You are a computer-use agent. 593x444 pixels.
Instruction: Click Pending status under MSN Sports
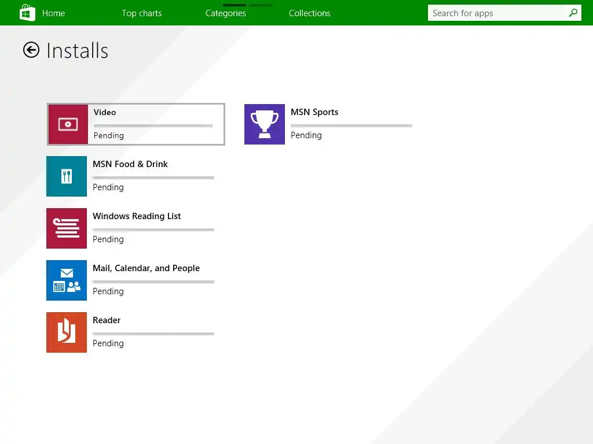pos(306,135)
